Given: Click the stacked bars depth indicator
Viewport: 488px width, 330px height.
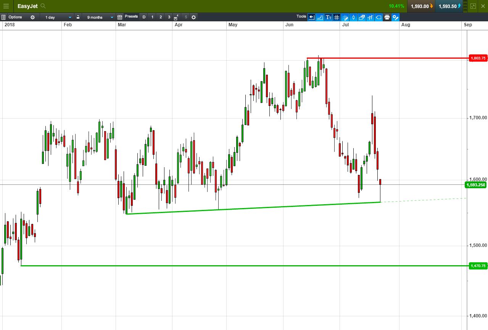Looking at the screenshot, I should [x=465, y=6].
